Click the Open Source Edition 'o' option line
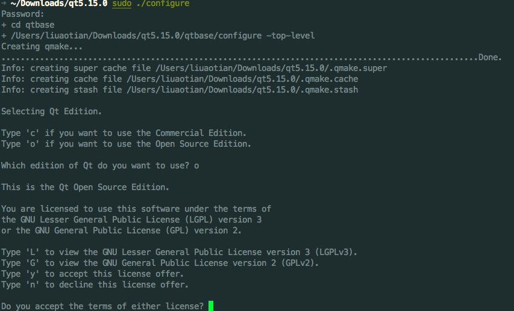This screenshot has height=311, width=514. 127,144
